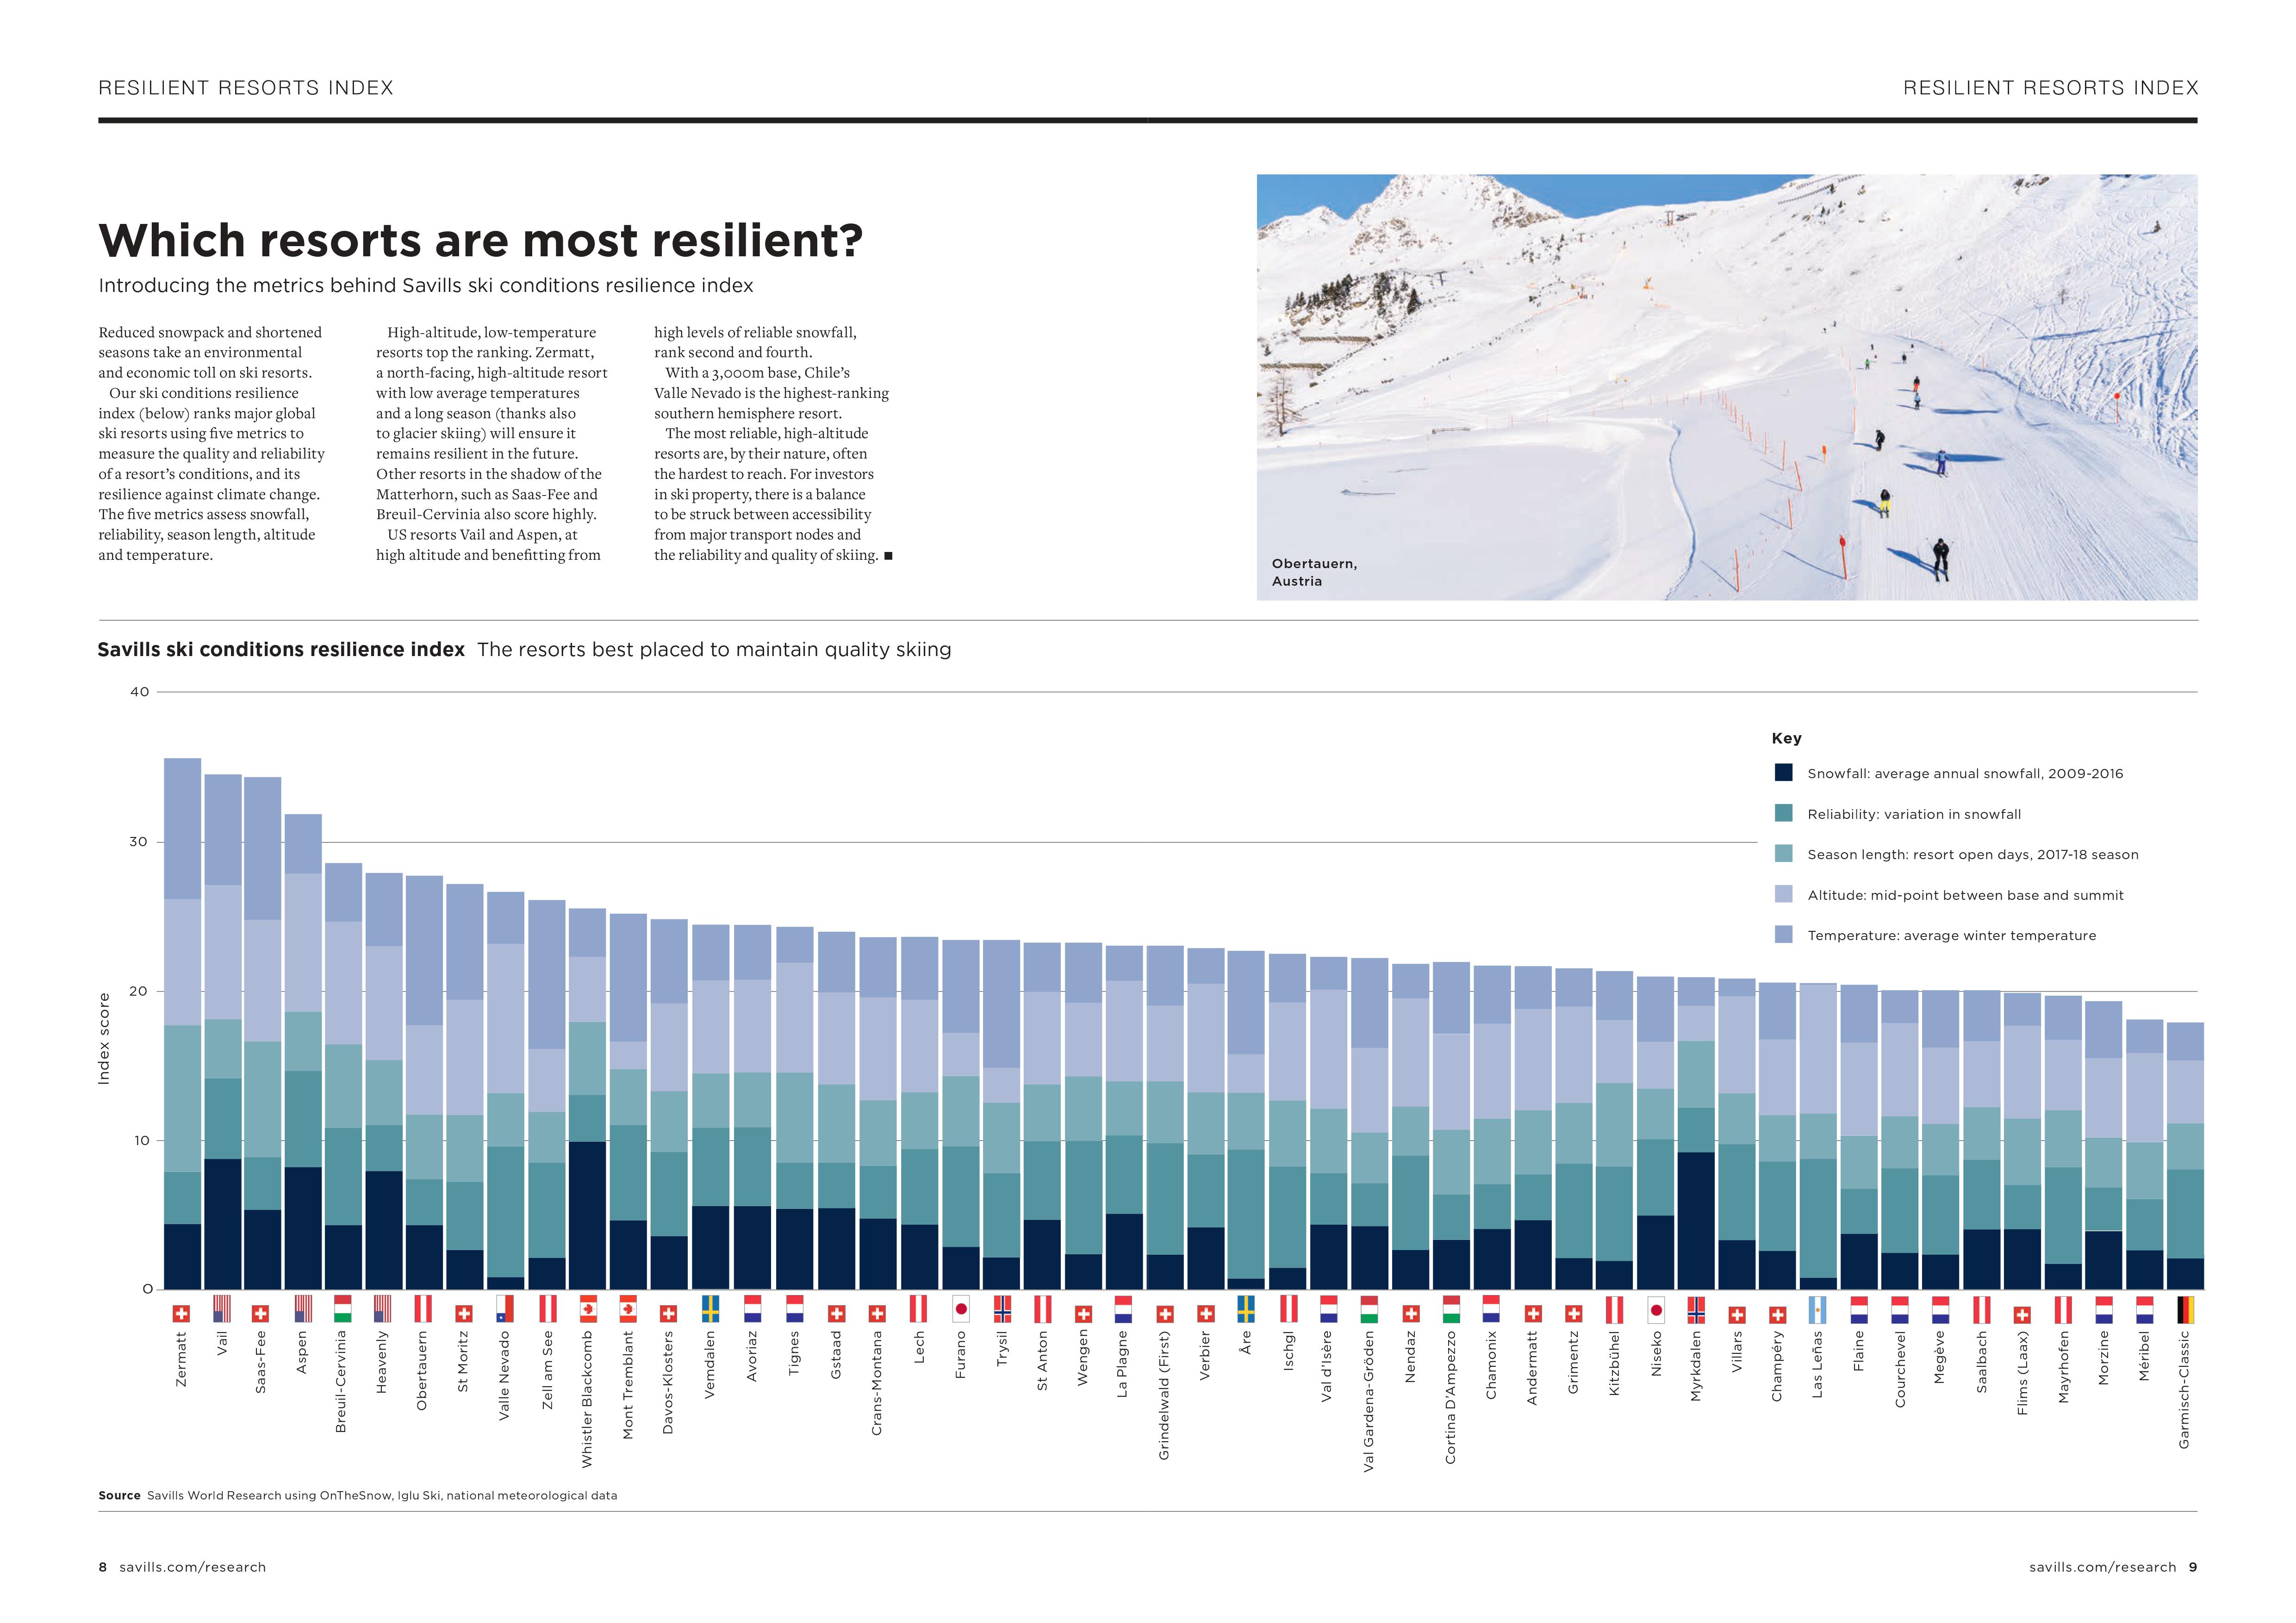The height and width of the screenshot is (1623, 2296).
Task: Click the Japanese flag above Furano
Action: (x=961, y=1309)
